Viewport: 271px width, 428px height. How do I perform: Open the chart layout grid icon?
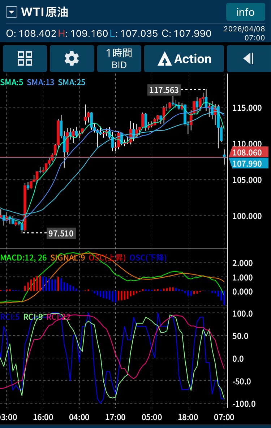pos(25,59)
